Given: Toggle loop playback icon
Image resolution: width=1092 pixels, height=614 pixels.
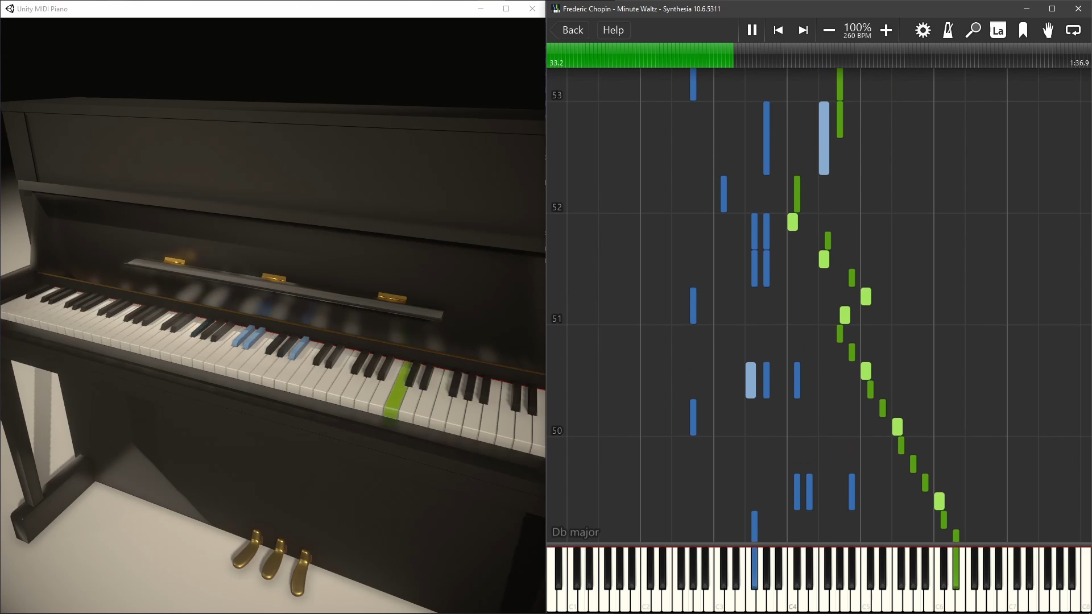Looking at the screenshot, I should point(1073,30).
